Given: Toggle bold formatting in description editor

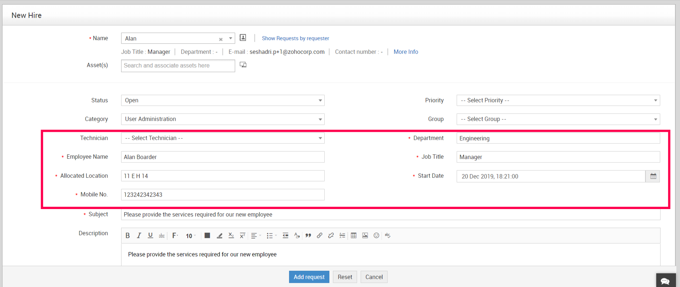Looking at the screenshot, I should click(128, 236).
